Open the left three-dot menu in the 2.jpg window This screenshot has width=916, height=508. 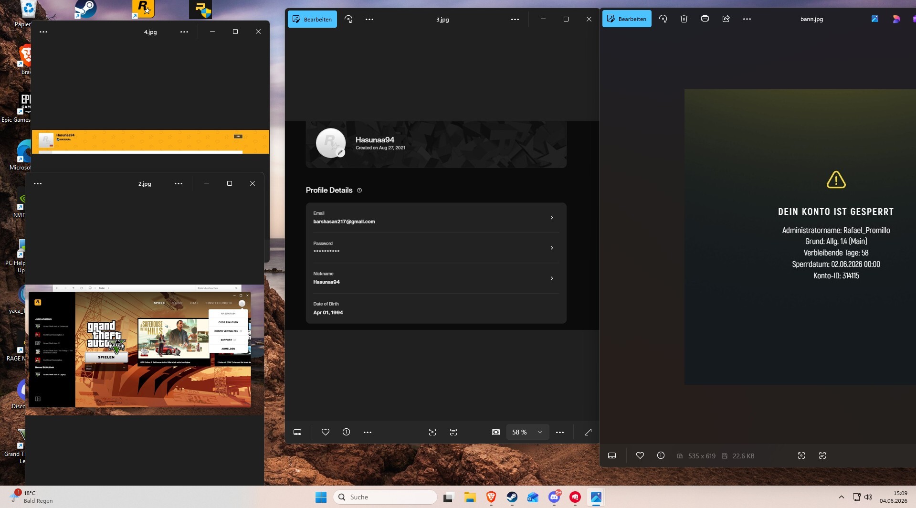(x=38, y=183)
